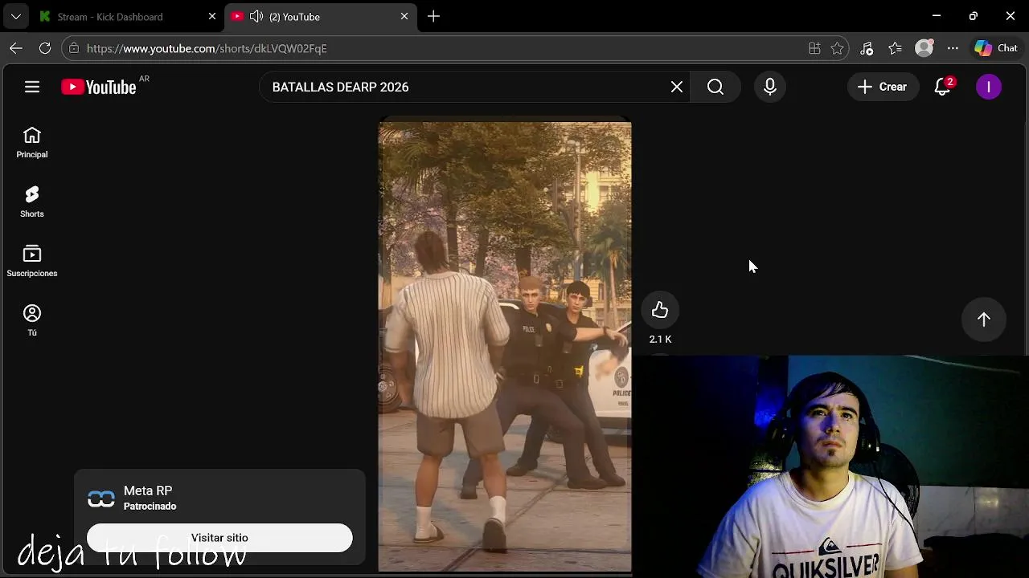Open the browser media control icon
The image size is (1029, 578).
[x=867, y=48]
